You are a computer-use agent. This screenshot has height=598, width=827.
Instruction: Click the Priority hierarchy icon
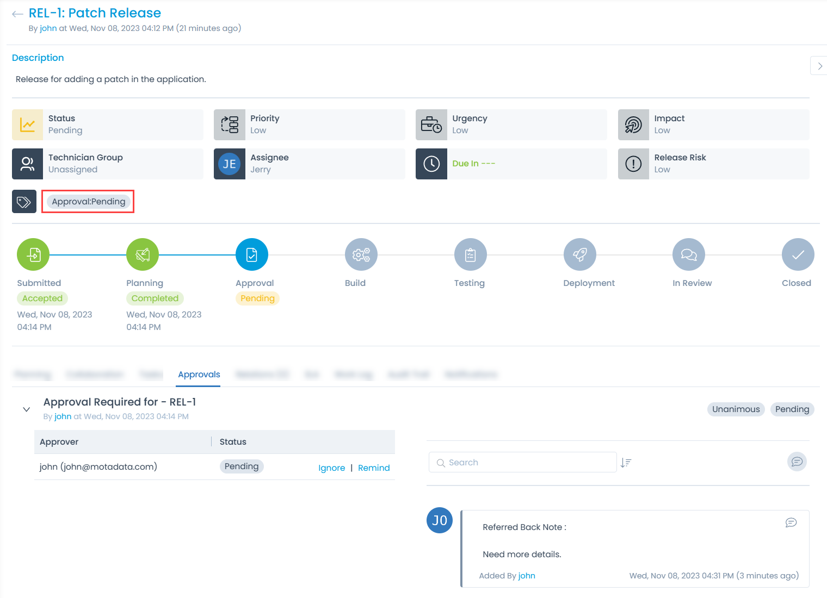[x=230, y=124]
